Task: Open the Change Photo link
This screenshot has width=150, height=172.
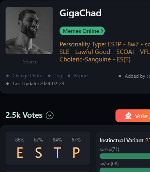Action: click(x=27, y=76)
